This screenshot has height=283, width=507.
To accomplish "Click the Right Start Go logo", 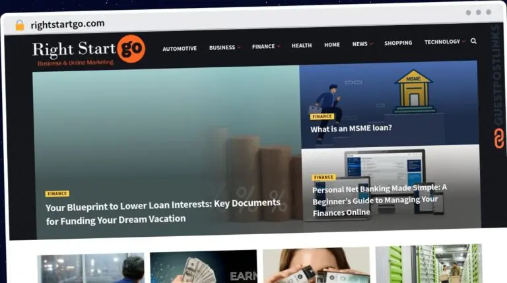I will click(x=88, y=49).
